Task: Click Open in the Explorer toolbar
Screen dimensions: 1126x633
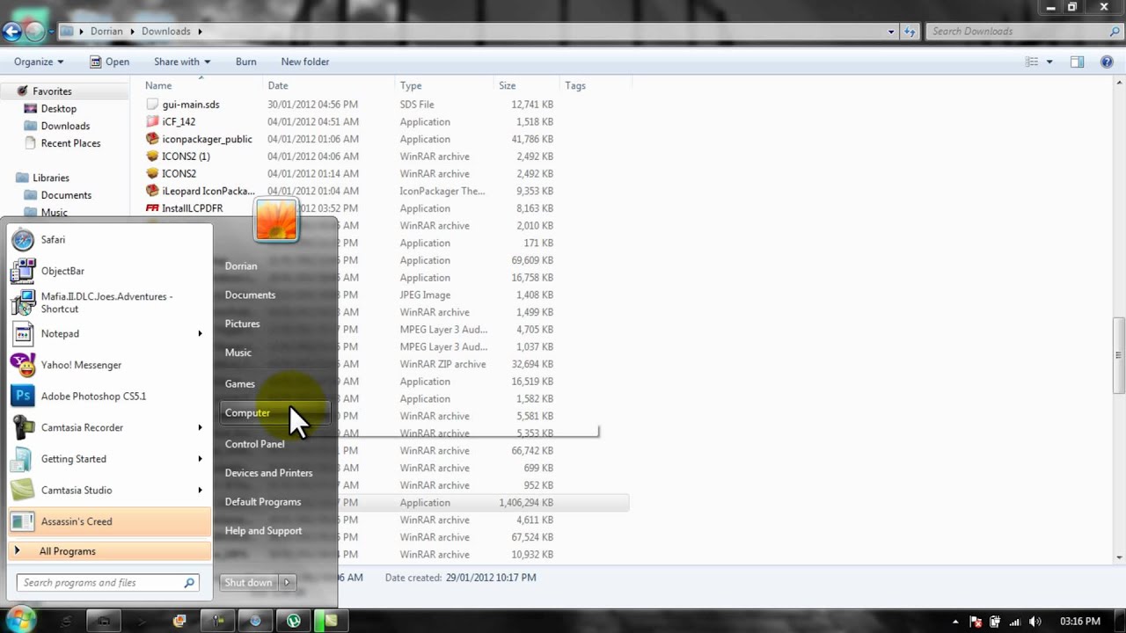Action: tap(109, 62)
